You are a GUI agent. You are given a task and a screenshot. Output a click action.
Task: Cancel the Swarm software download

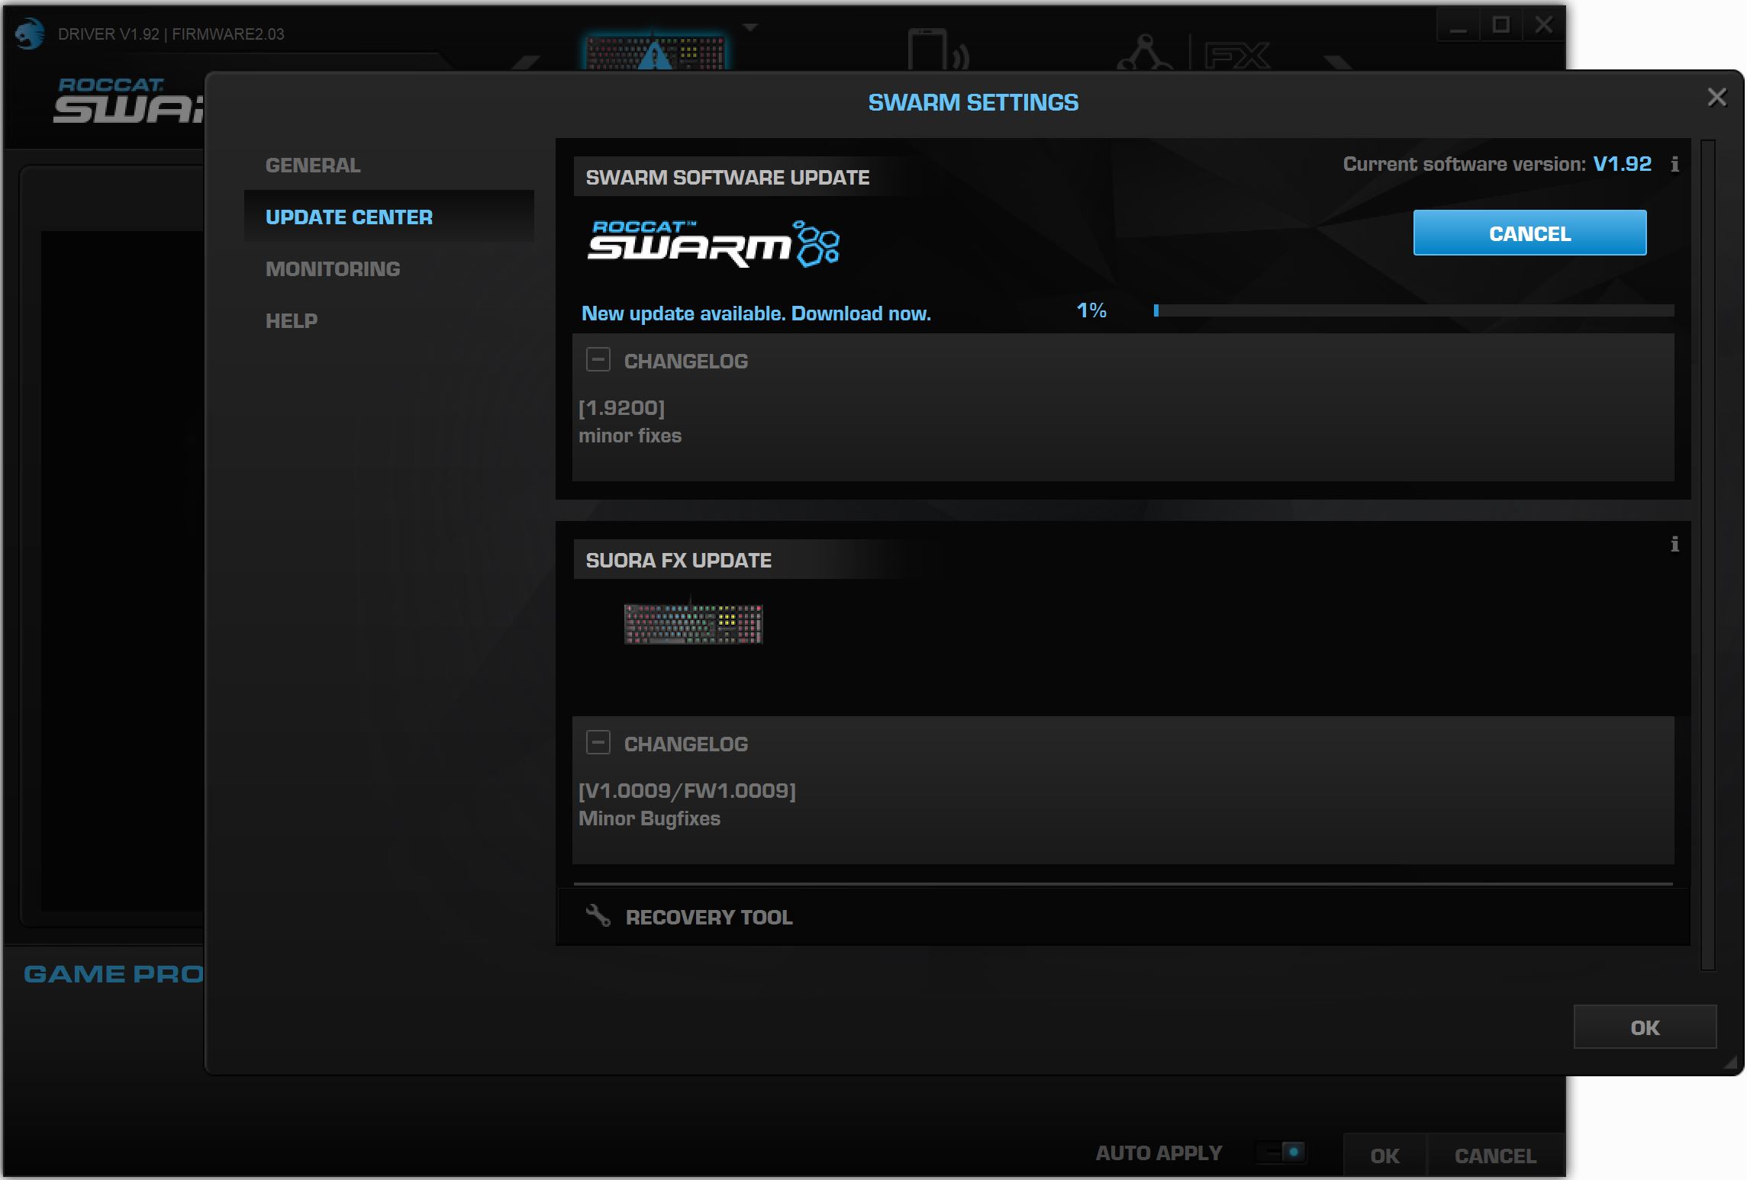1529,233
